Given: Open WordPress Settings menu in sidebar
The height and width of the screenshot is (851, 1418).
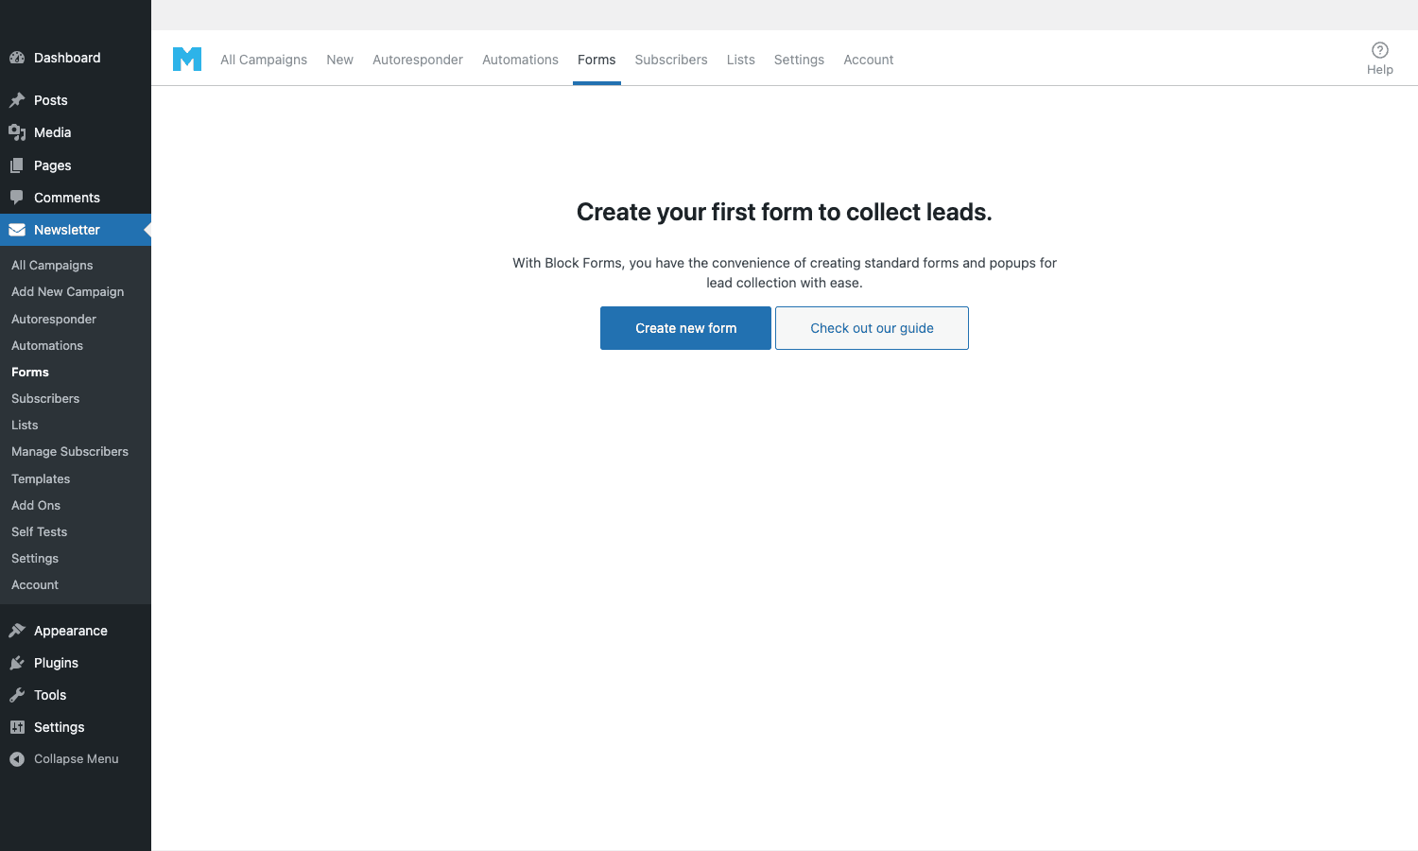Looking at the screenshot, I should point(76,727).
